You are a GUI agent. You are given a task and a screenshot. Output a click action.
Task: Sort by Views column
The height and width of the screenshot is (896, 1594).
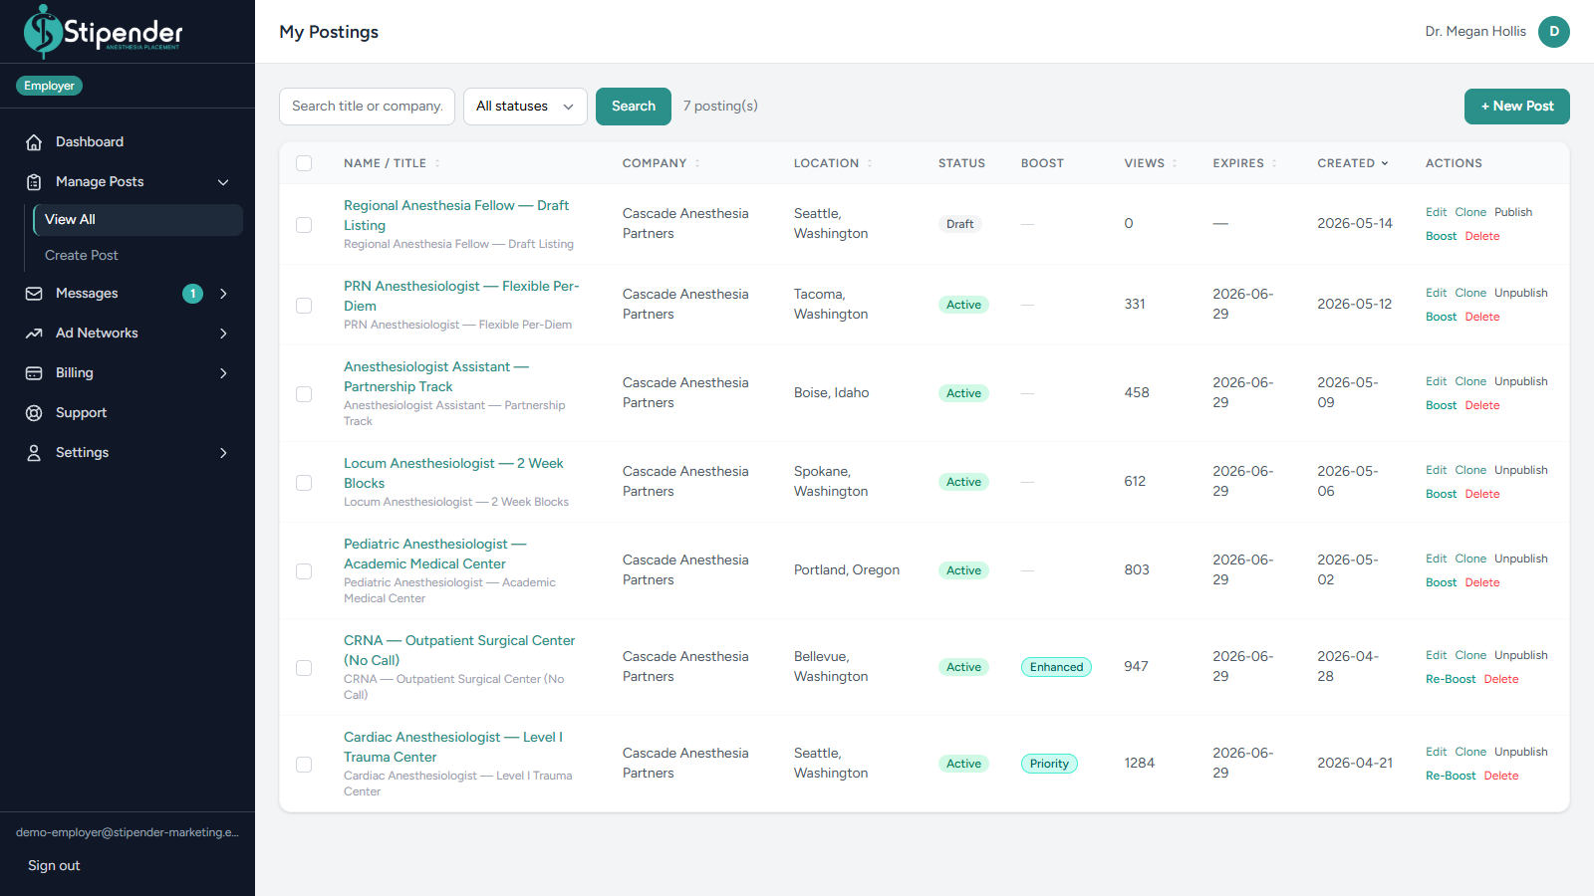pyautogui.click(x=1151, y=163)
